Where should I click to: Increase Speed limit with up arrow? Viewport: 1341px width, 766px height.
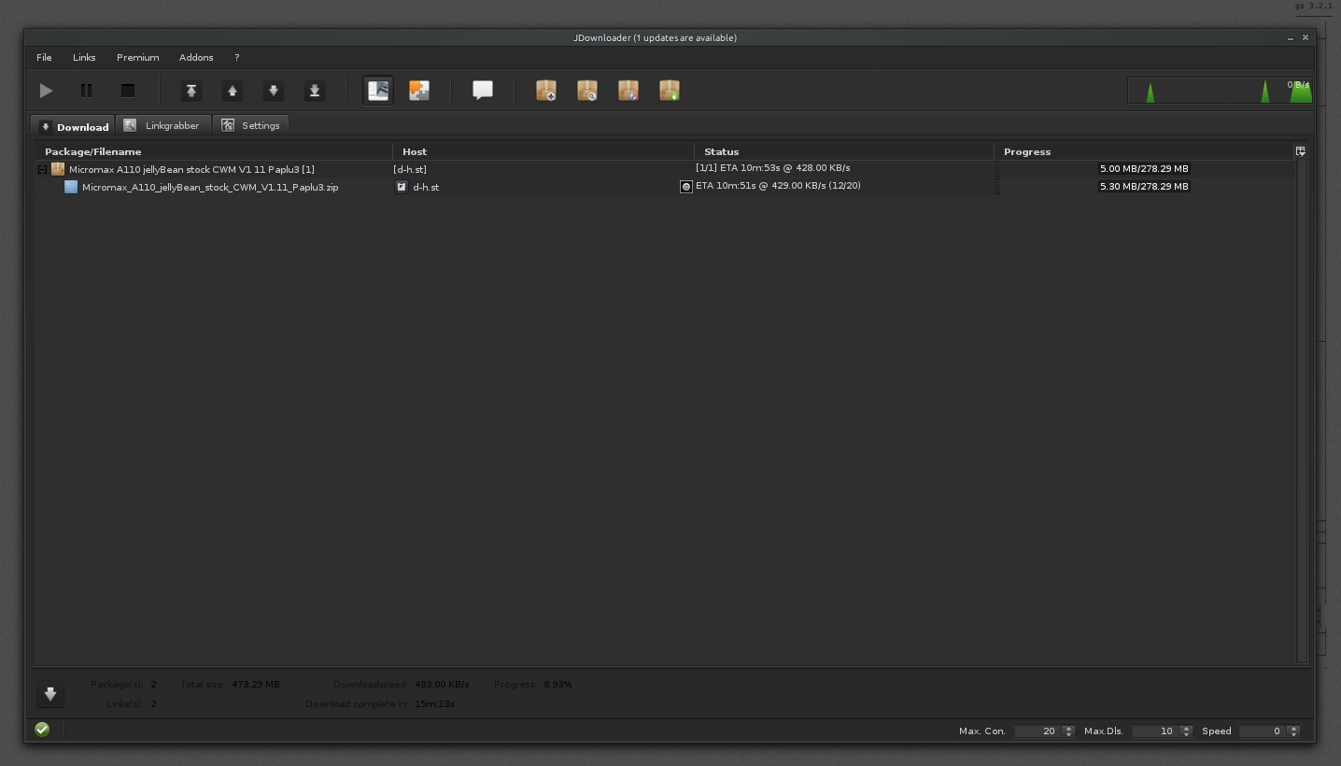pyautogui.click(x=1293, y=729)
